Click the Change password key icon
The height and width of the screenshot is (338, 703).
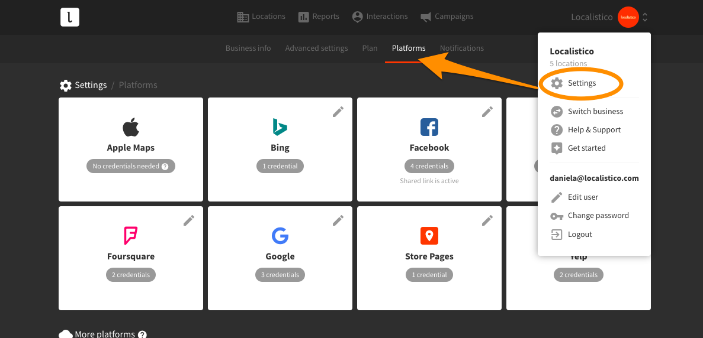[556, 216]
